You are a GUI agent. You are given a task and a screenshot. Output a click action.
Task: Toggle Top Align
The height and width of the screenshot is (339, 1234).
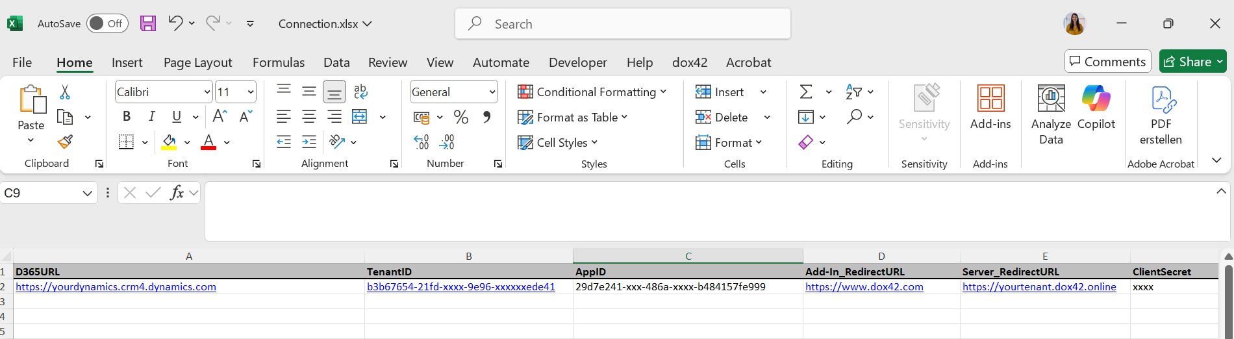click(284, 92)
